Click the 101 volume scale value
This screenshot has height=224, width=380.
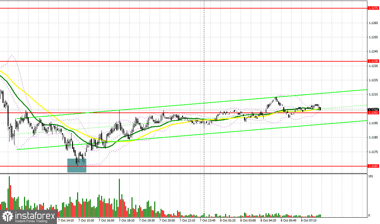pos(371,176)
